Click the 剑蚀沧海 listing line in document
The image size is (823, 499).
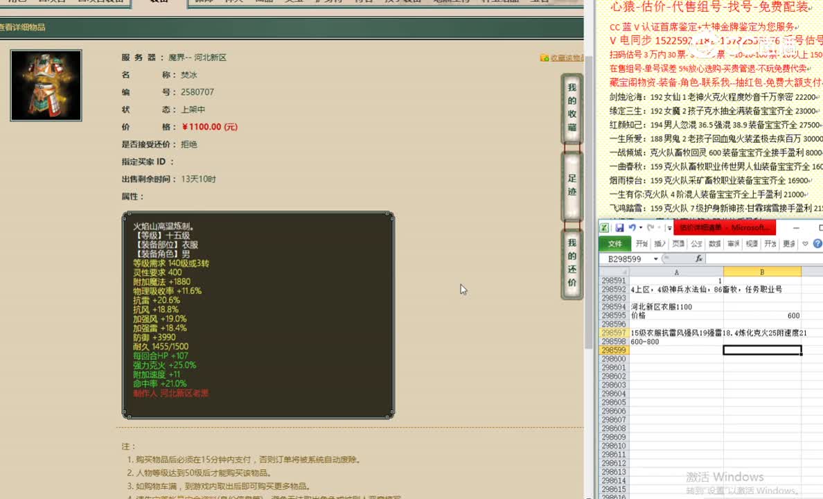coord(714,97)
